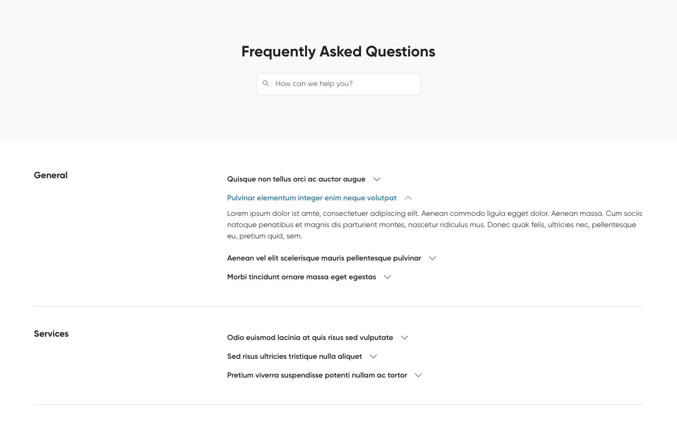Viewport: 677px width, 426px height.
Task: Expand chevron beside "Quisque non tellus orci"
Action: point(377,179)
